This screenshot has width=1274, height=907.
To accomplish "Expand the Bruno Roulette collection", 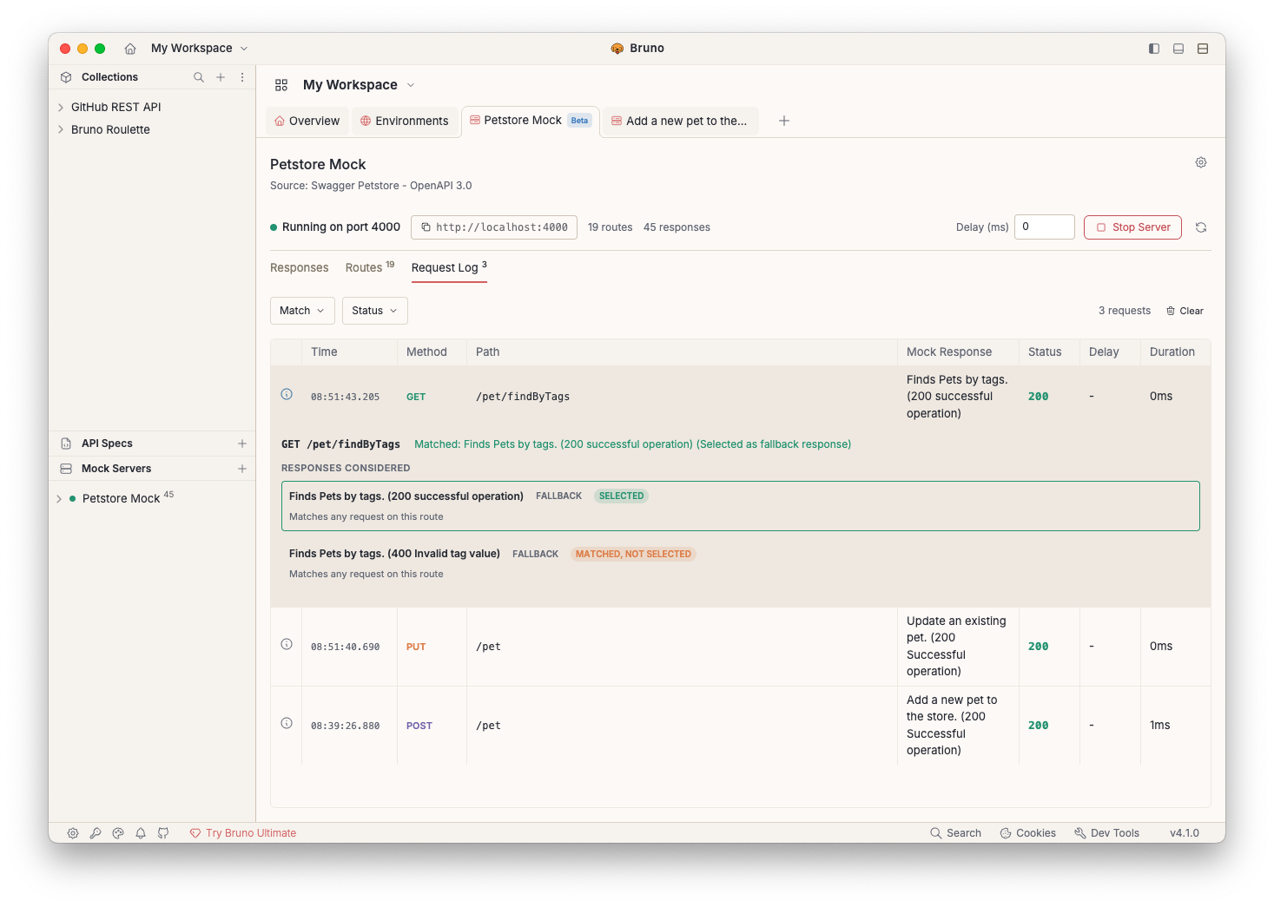I will click(x=61, y=130).
